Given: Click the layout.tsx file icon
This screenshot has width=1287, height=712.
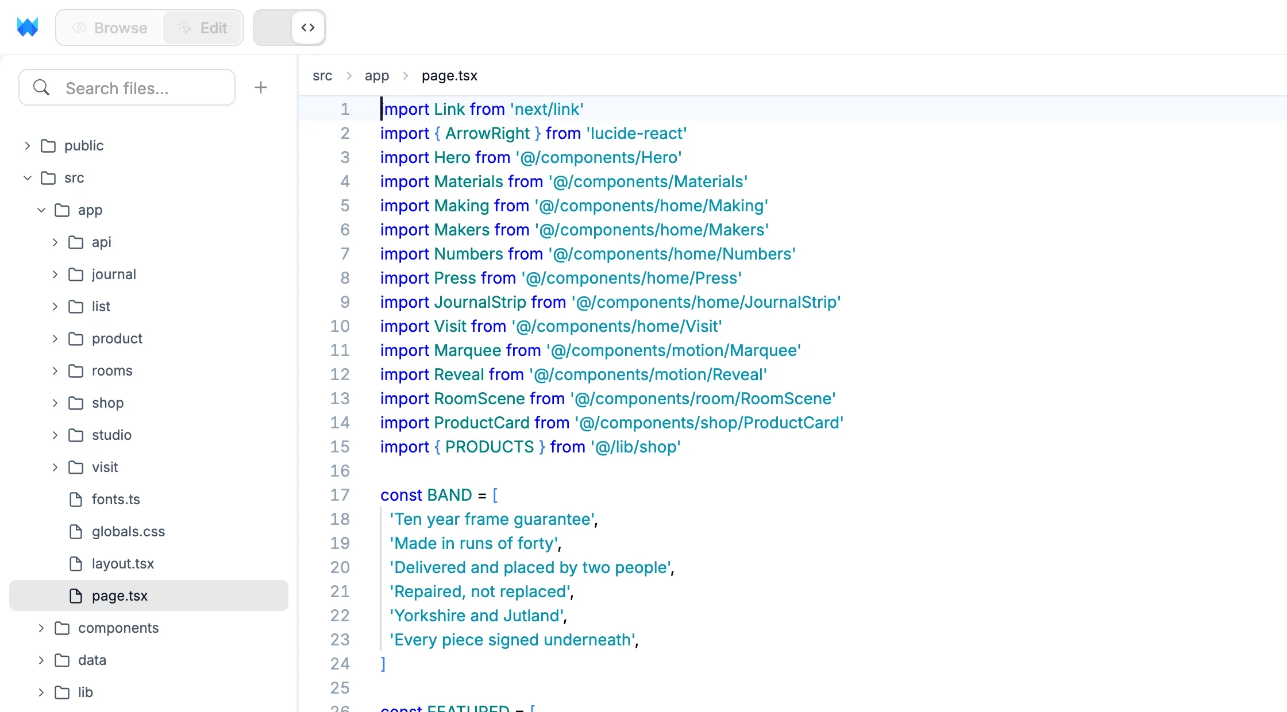Looking at the screenshot, I should point(76,564).
